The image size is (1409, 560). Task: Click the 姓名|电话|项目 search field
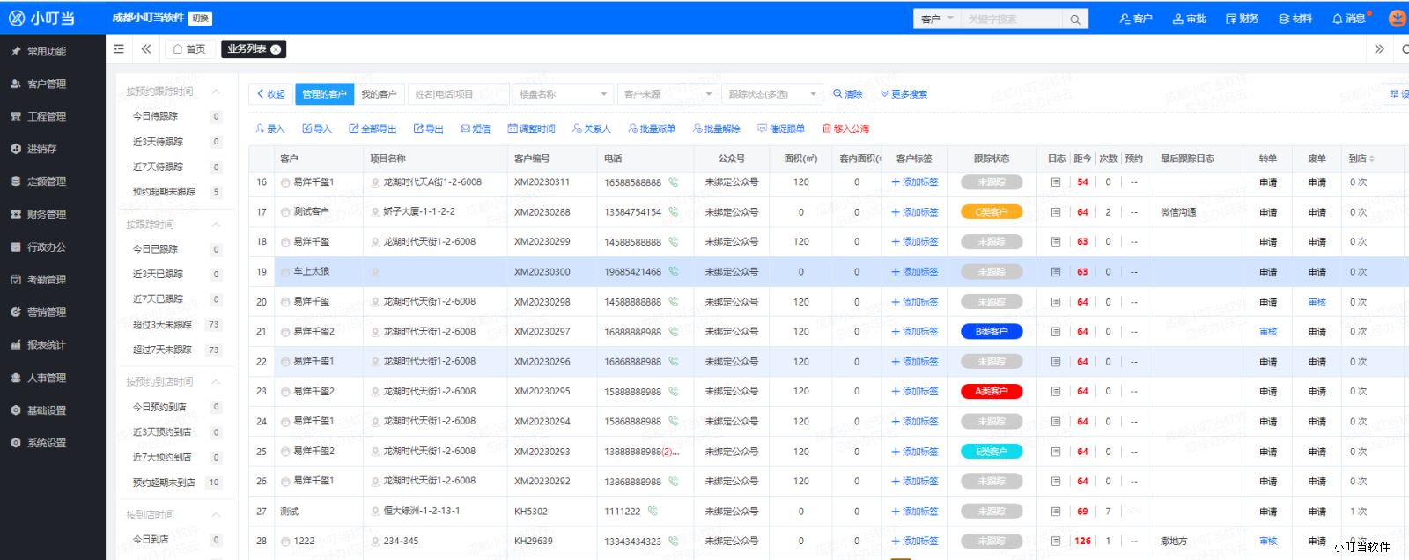tap(459, 94)
